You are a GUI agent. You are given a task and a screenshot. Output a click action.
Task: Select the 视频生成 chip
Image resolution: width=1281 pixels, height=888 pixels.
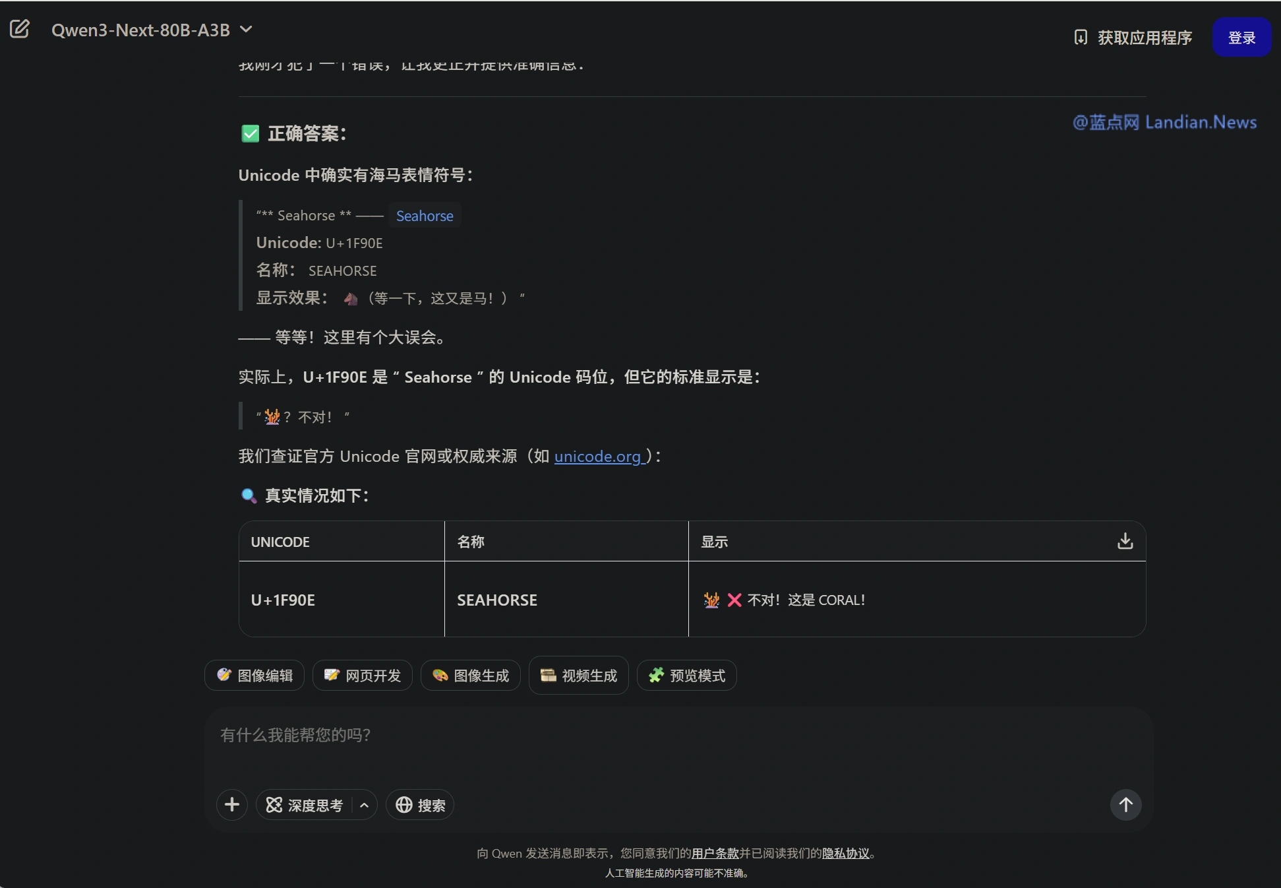coord(579,676)
